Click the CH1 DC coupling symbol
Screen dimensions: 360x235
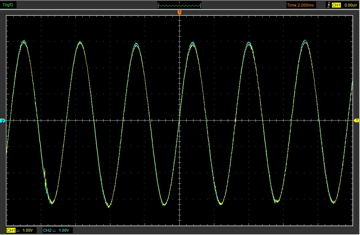[x=18, y=230]
